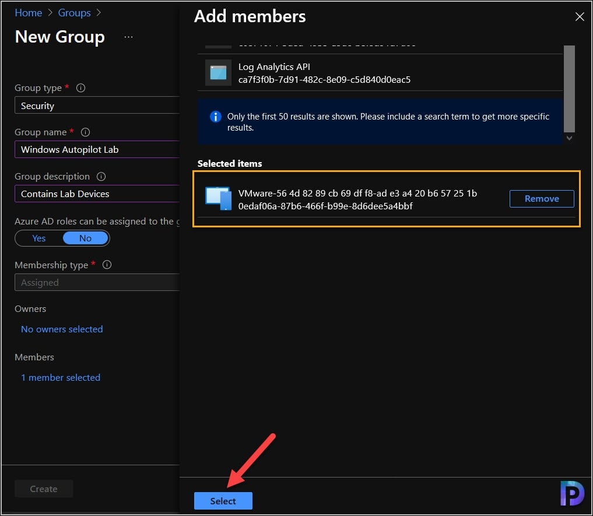Click VMware-56 4d 82 89 device name
Viewport: 593px width, 516px height.
357,194
